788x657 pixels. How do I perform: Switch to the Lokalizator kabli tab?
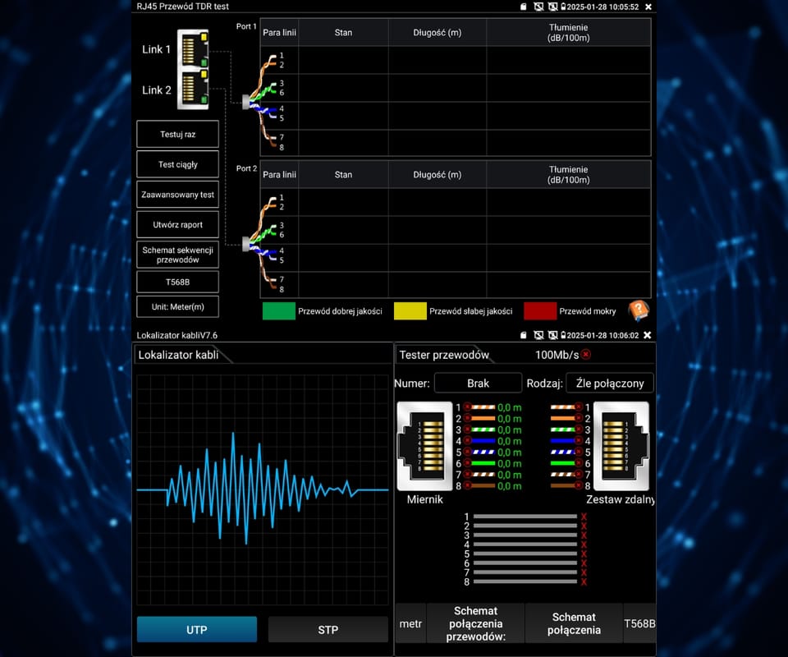coord(178,355)
